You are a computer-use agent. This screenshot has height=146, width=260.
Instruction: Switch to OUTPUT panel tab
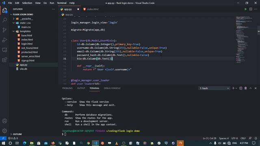pyautogui.click(x=81, y=88)
